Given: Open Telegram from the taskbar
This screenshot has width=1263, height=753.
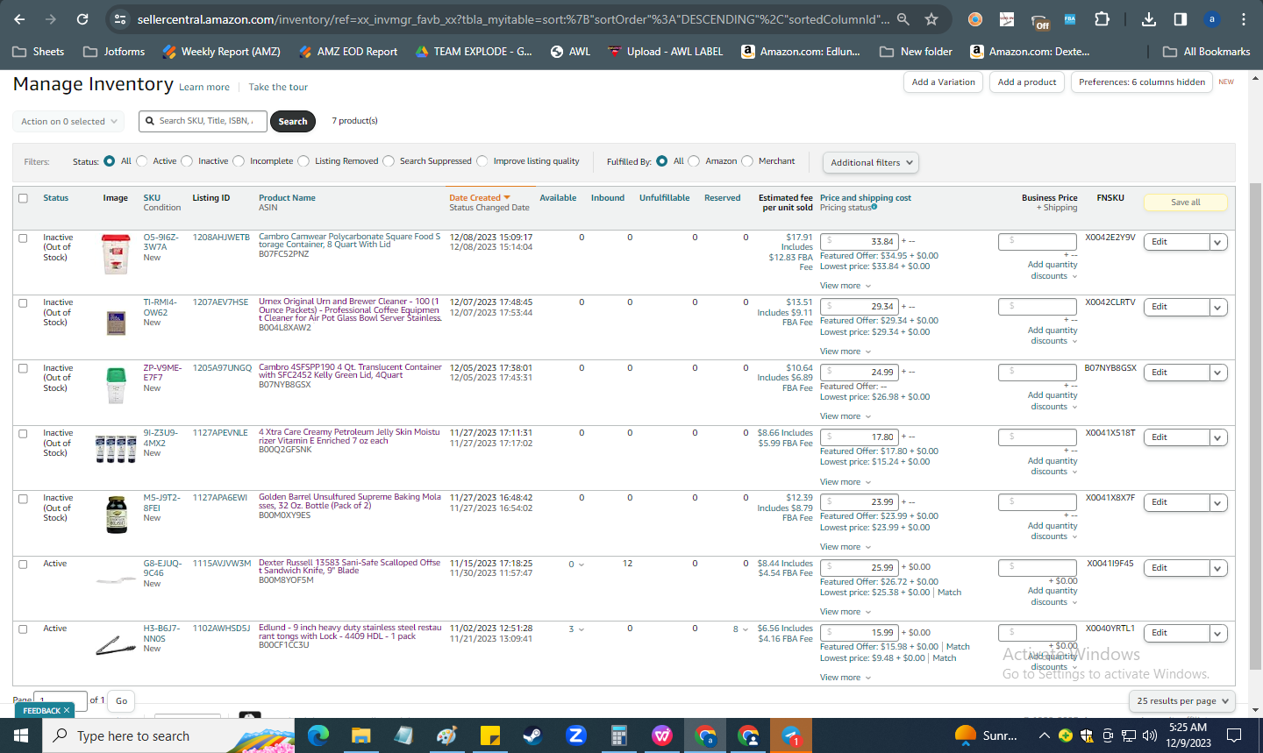Looking at the screenshot, I should coord(791,735).
